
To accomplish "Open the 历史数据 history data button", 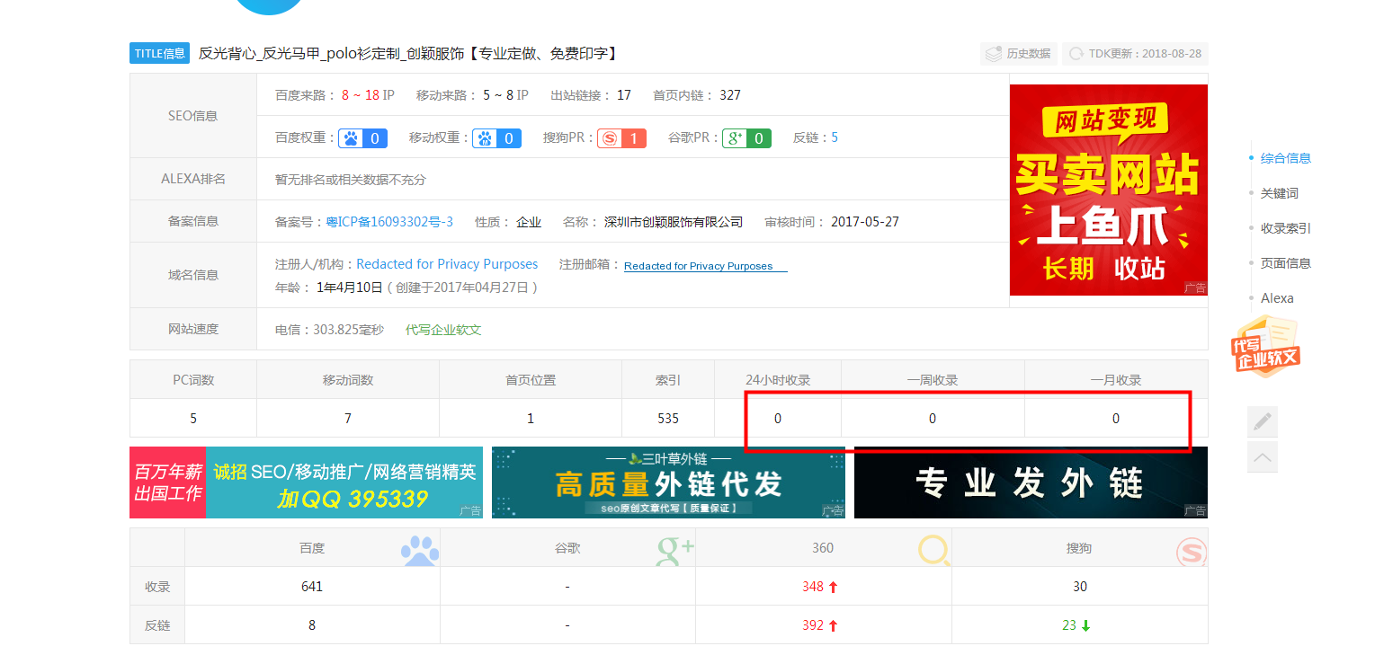I will coord(1018,54).
